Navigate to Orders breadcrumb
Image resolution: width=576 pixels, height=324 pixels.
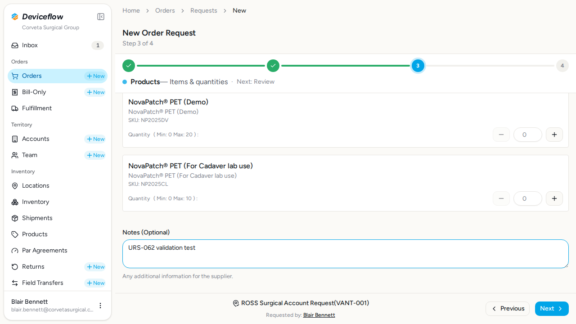[165, 10]
